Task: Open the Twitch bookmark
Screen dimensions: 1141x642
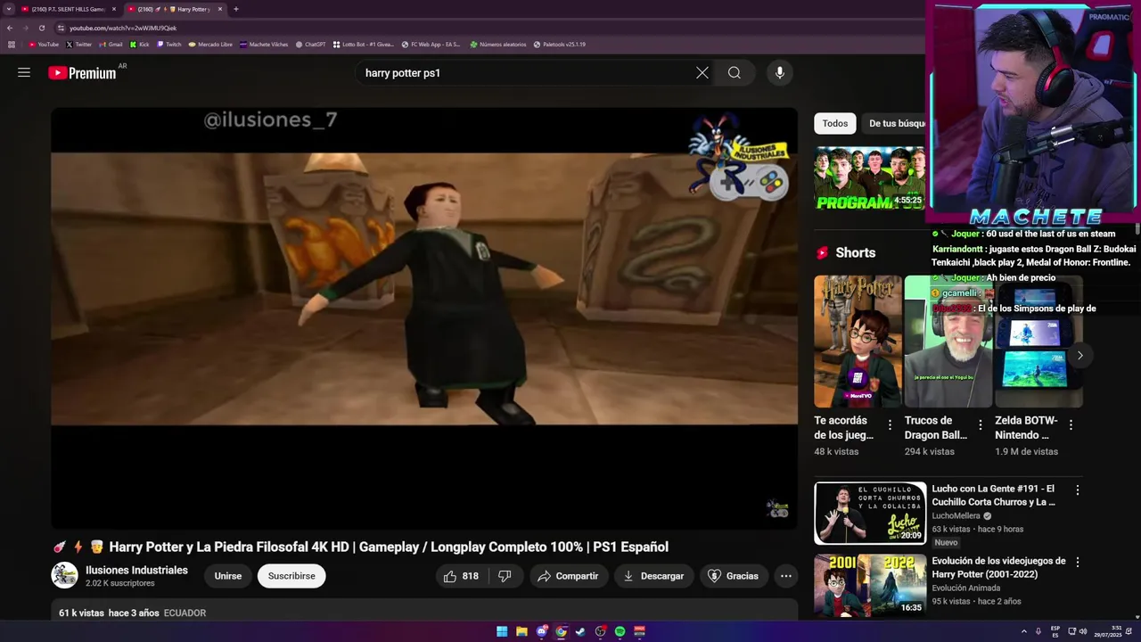Action: [169, 45]
